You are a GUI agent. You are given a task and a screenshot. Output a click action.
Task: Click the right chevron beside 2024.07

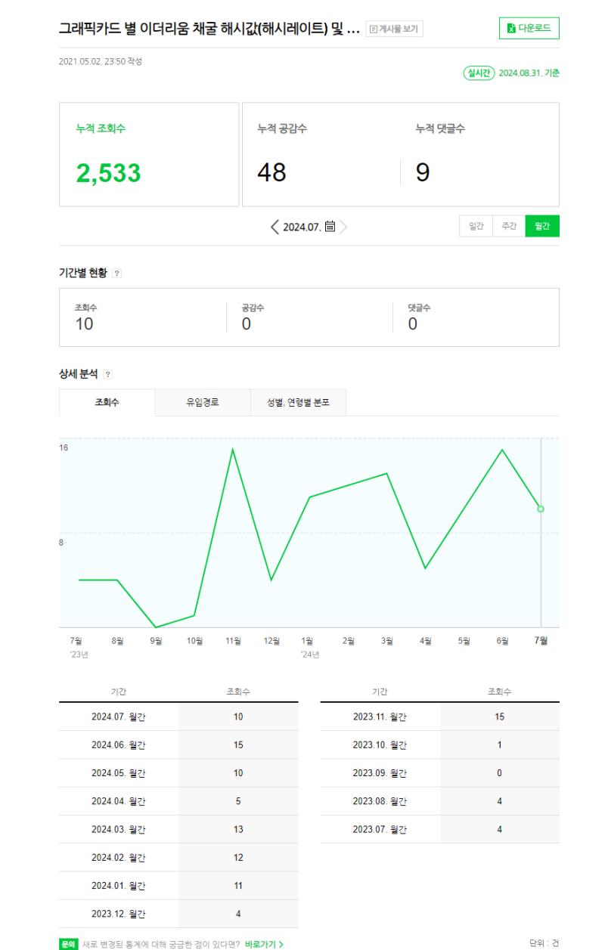pyautogui.click(x=344, y=226)
